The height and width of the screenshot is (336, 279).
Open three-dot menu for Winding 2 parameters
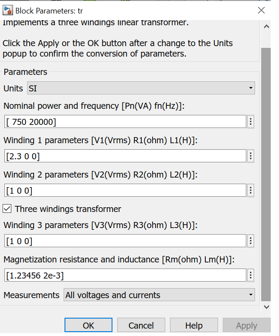pyautogui.click(x=251, y=190)
